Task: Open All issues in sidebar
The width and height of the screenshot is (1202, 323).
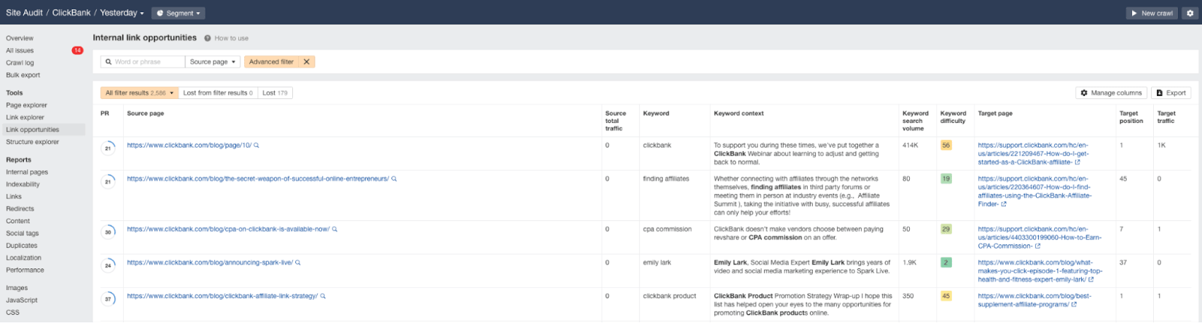Action: tap(20, 50)
